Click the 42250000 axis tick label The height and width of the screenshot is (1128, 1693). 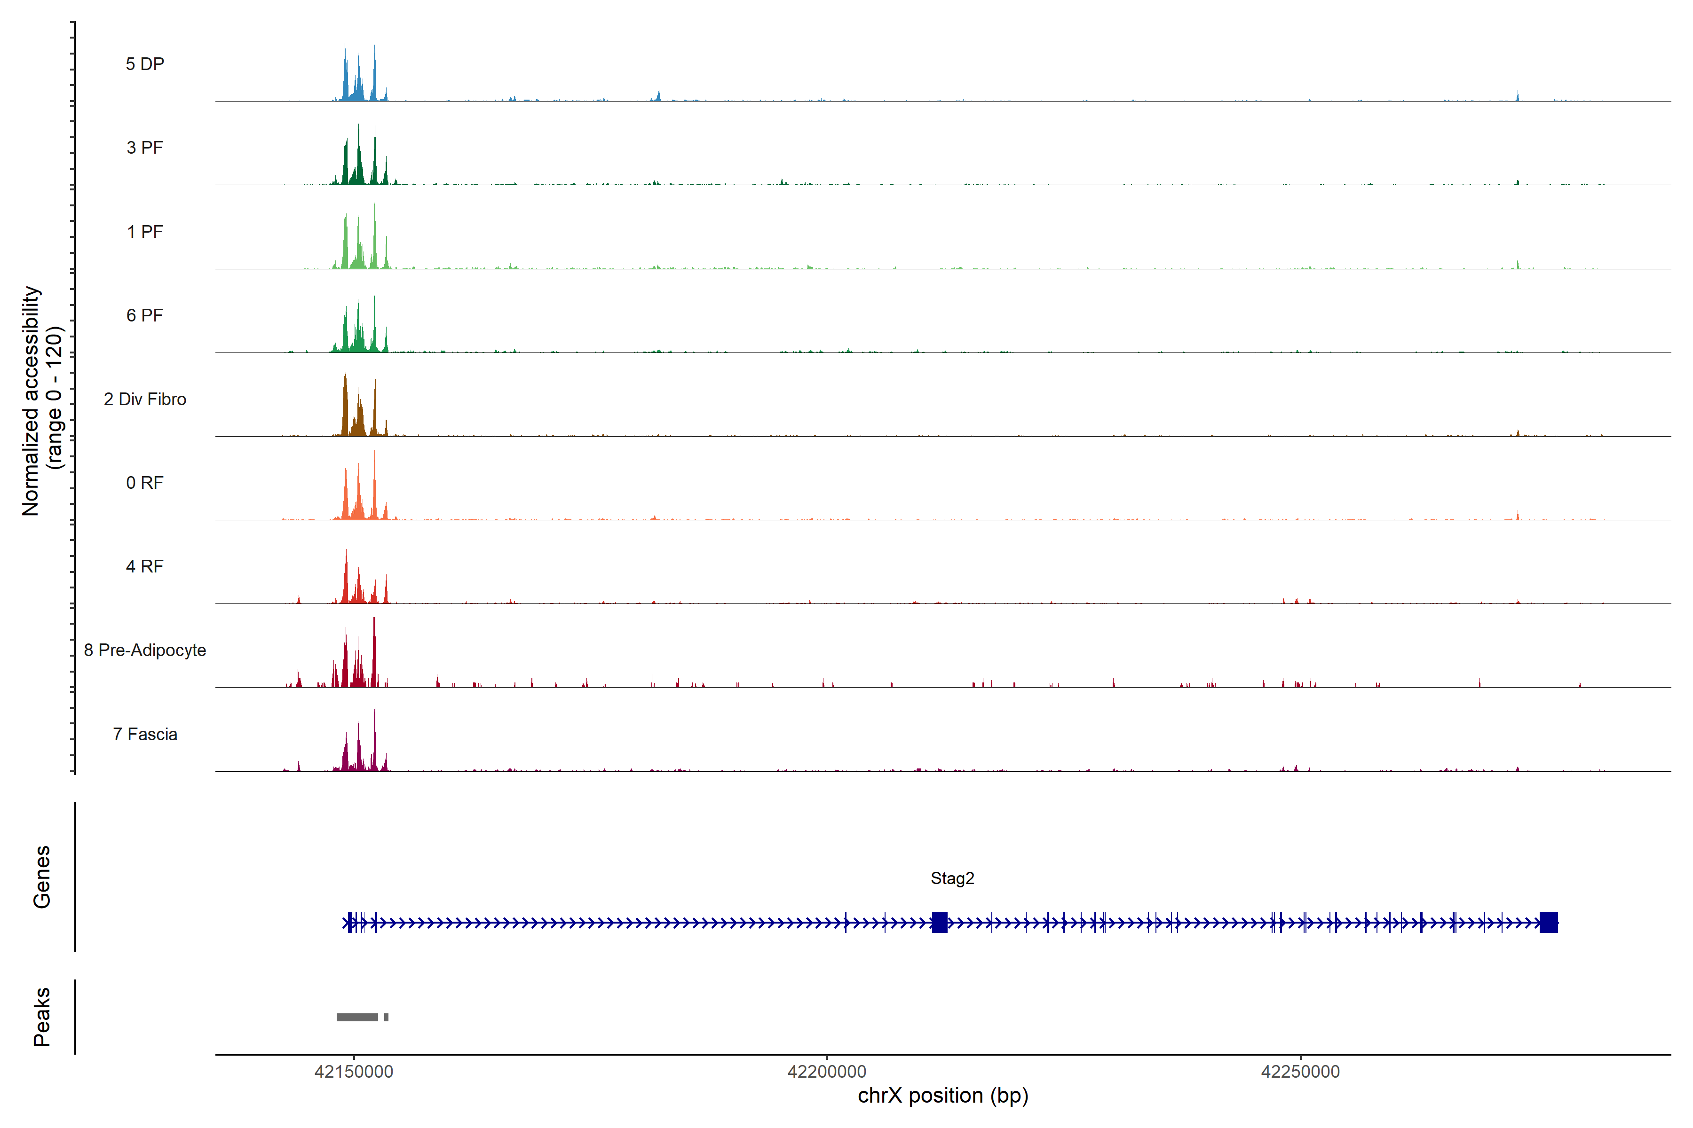point(1300,1071)
